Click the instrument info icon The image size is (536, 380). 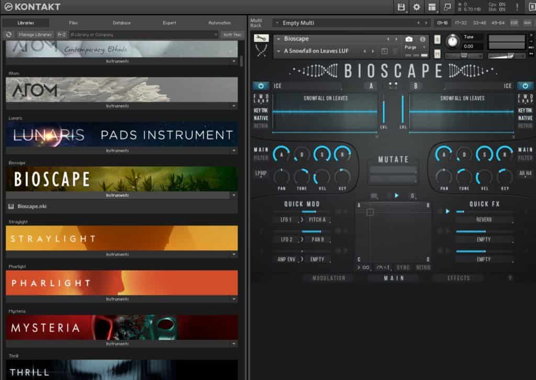pos(422,39)
